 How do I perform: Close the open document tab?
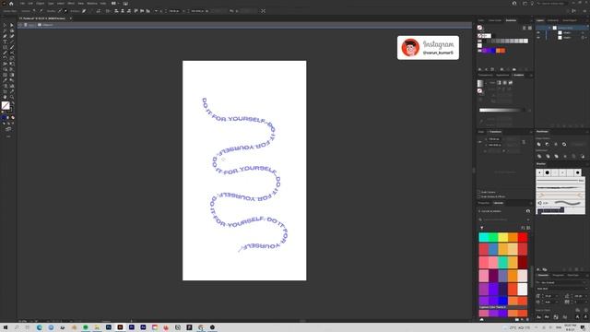pos(70,18)
